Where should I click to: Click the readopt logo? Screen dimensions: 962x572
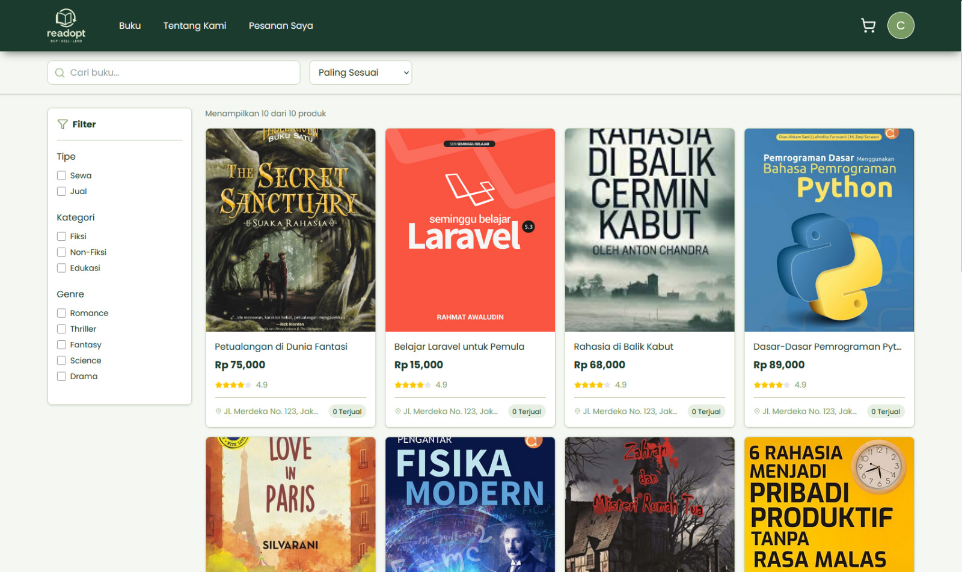66,25
